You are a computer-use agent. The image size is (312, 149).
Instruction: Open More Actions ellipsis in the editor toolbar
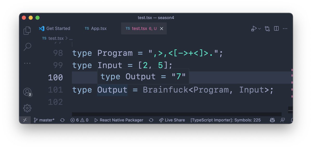pos(285,29)
